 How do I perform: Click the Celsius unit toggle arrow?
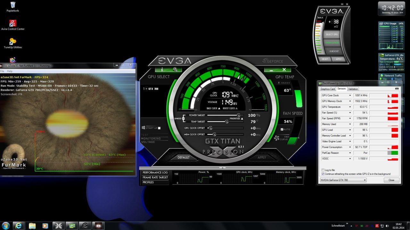(279, 83)
